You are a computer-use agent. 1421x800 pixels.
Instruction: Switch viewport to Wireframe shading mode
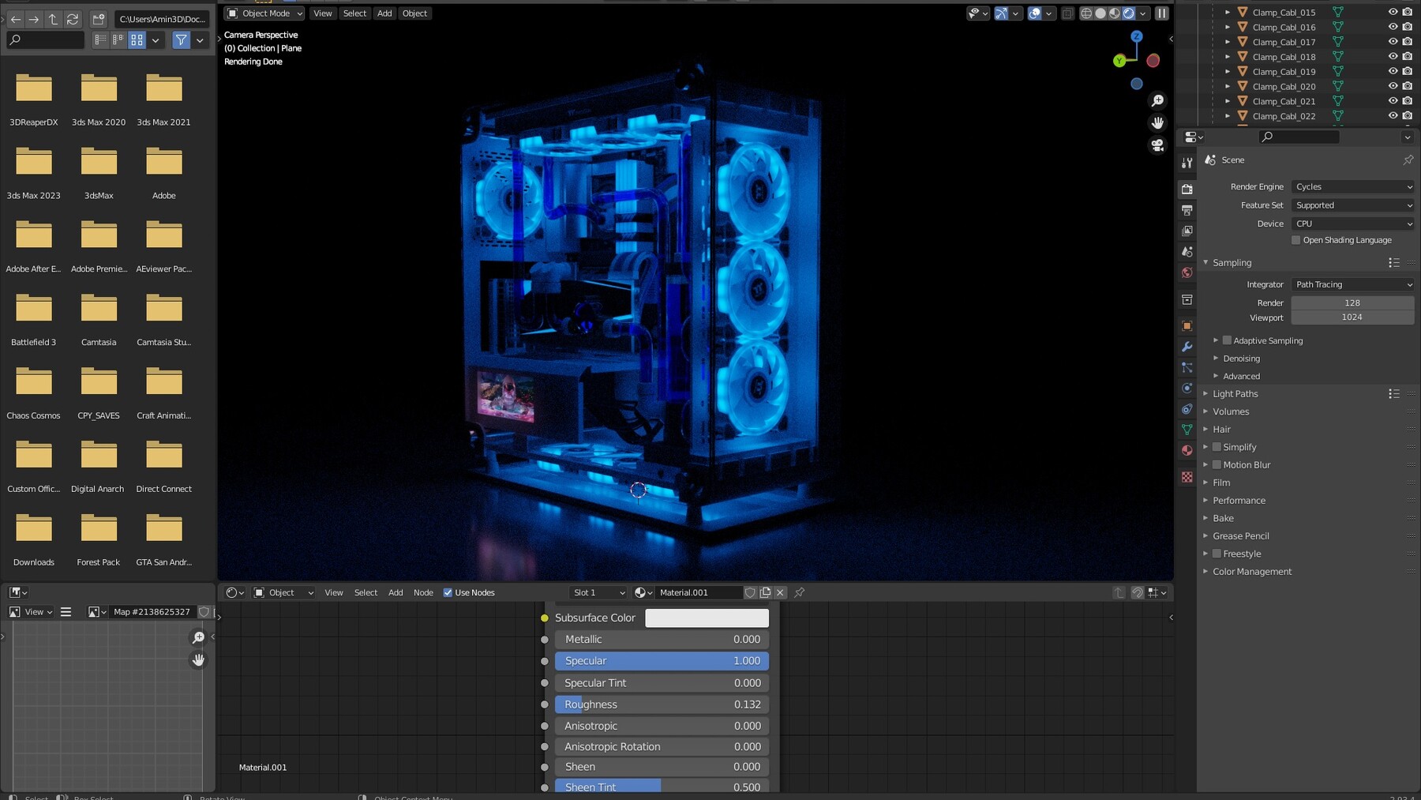point(1087,13)
